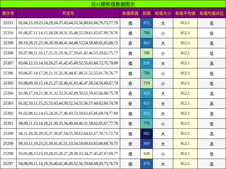This screenshot has height=169, width=226.
Task: Click the light yellow 628 sum cell
Action: 147,154
